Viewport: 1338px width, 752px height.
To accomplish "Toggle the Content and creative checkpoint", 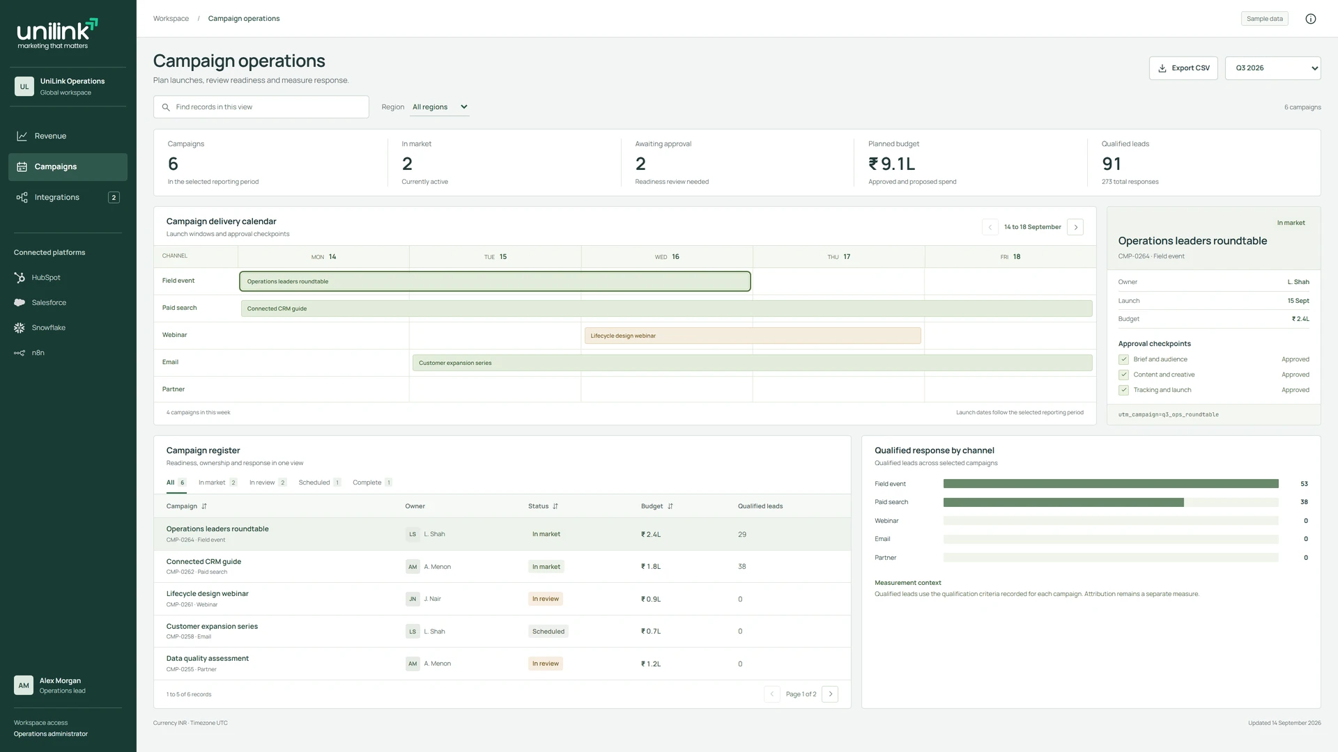I will (1123, 375).
